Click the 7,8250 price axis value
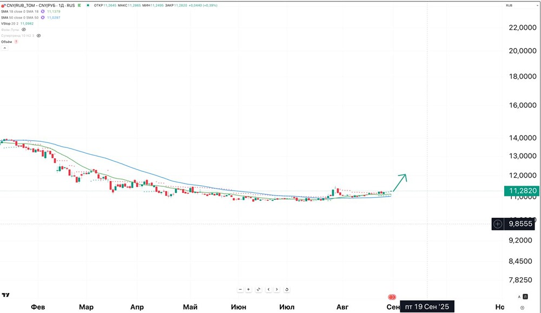Image resolution: width=541 pixels, height=313 pixels. (520, 280)
